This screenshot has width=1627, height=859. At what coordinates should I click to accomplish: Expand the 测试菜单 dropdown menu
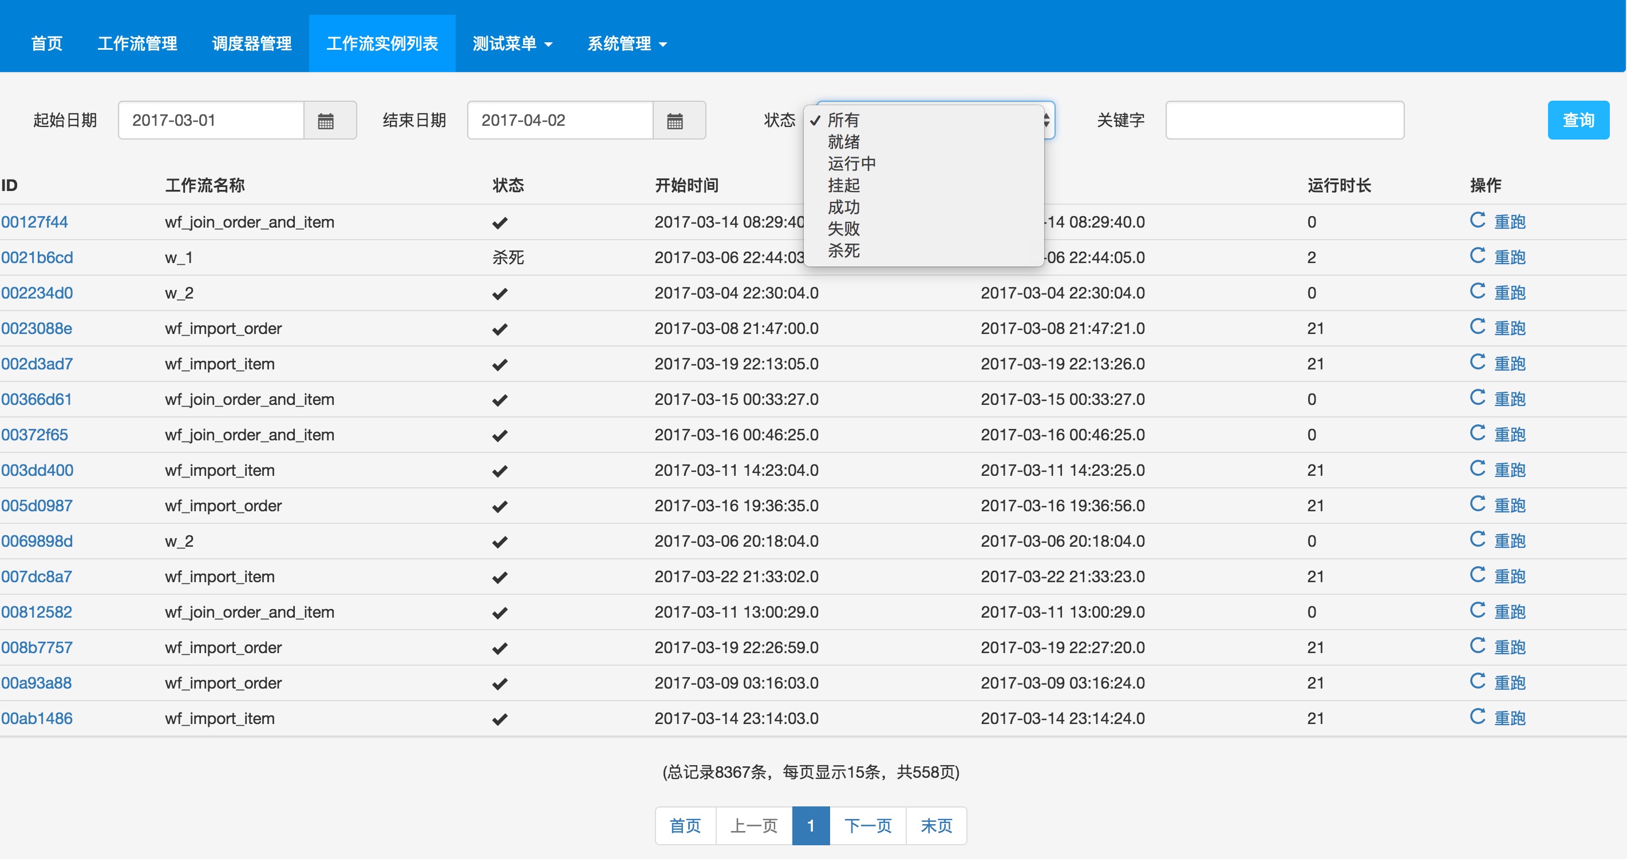[512, 43]
